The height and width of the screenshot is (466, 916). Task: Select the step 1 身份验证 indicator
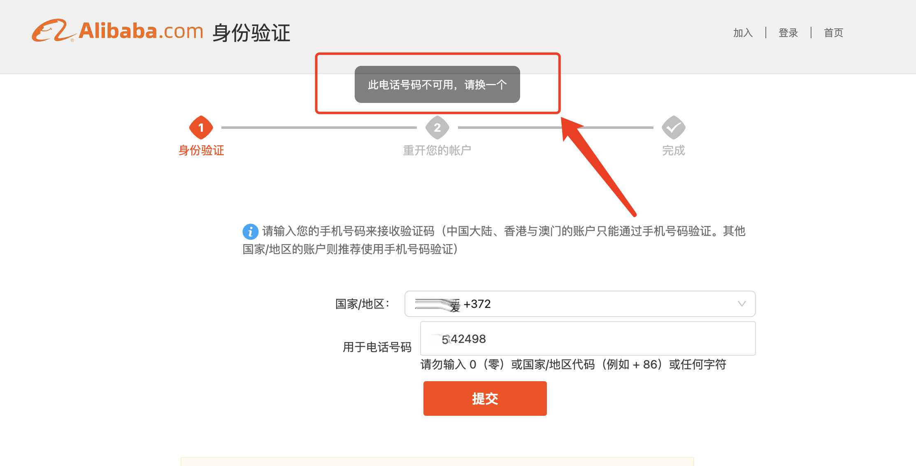click(x=201, y=128)
